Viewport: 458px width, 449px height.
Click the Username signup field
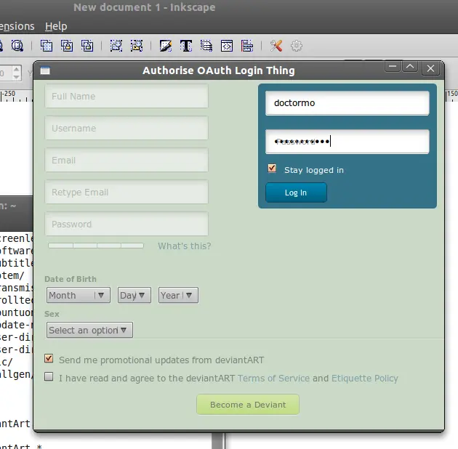point(126,128)
